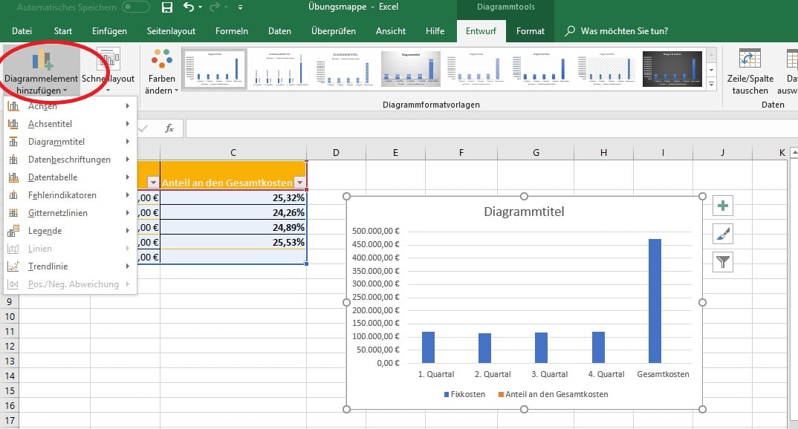Select the dark black chart style thumbnail
This screenshot has width=798, height=429.
point(672,68)
